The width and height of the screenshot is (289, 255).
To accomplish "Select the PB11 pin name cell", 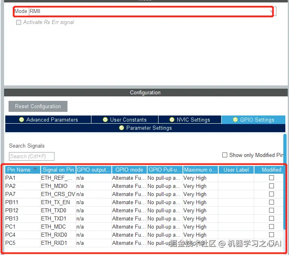I will (x=23, y=202).
